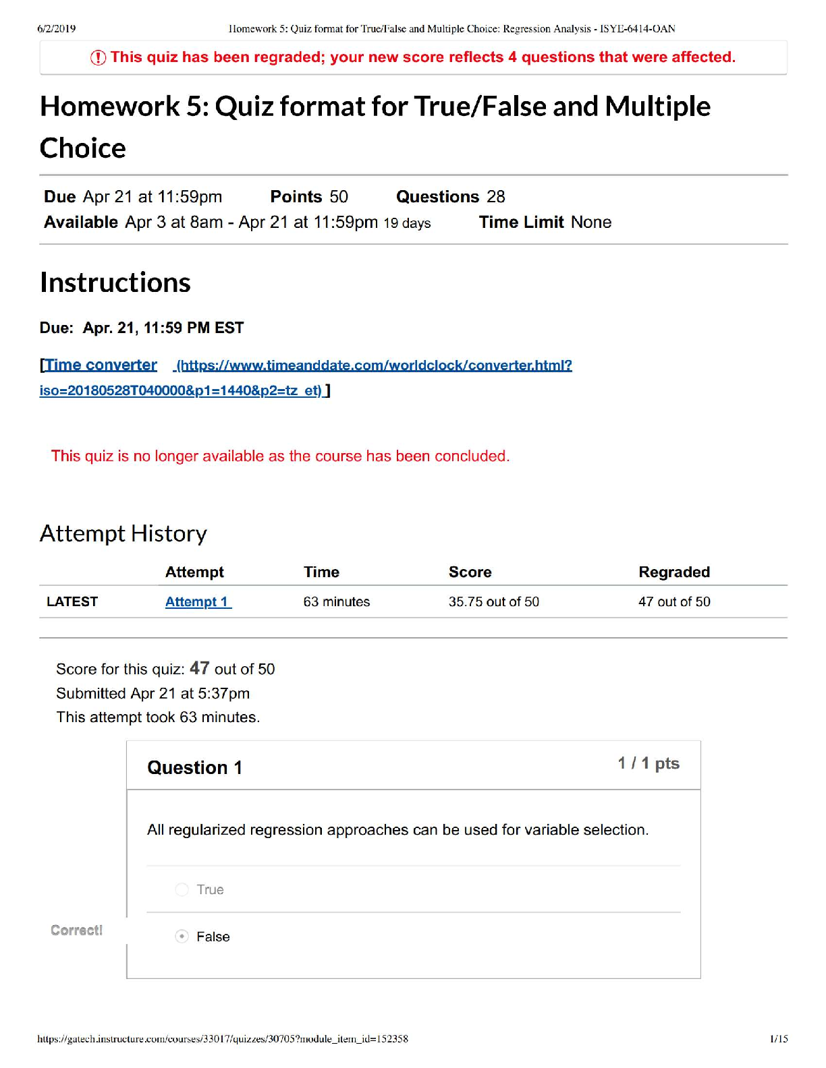Open the Attempt 1 link
The image size is (826, 1068).
click(x=198, y=601)
